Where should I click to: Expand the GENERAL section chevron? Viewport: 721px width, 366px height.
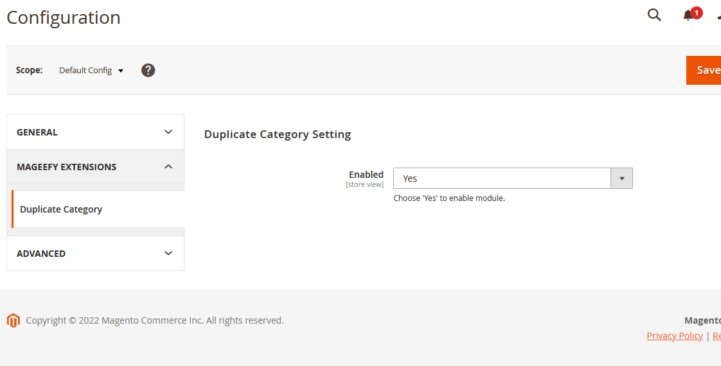tap(168, 132)
